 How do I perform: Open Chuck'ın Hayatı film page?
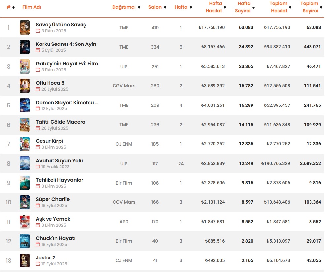tap(55, 238)
